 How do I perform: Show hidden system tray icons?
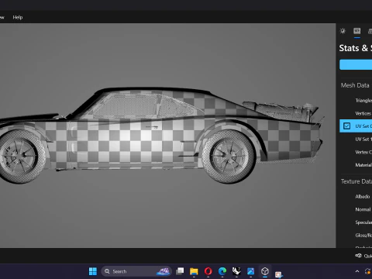pos(357,271)
